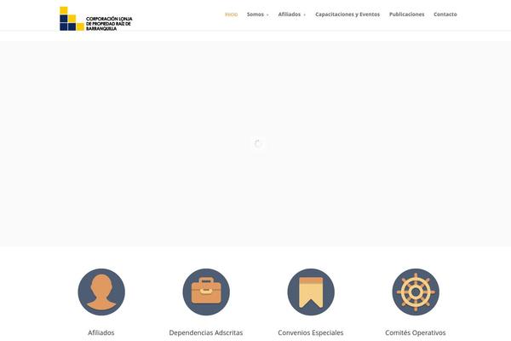511x341 pixels.
Task: Click the Afiliados heading below the person icon
Action: (x=101, y=332)
